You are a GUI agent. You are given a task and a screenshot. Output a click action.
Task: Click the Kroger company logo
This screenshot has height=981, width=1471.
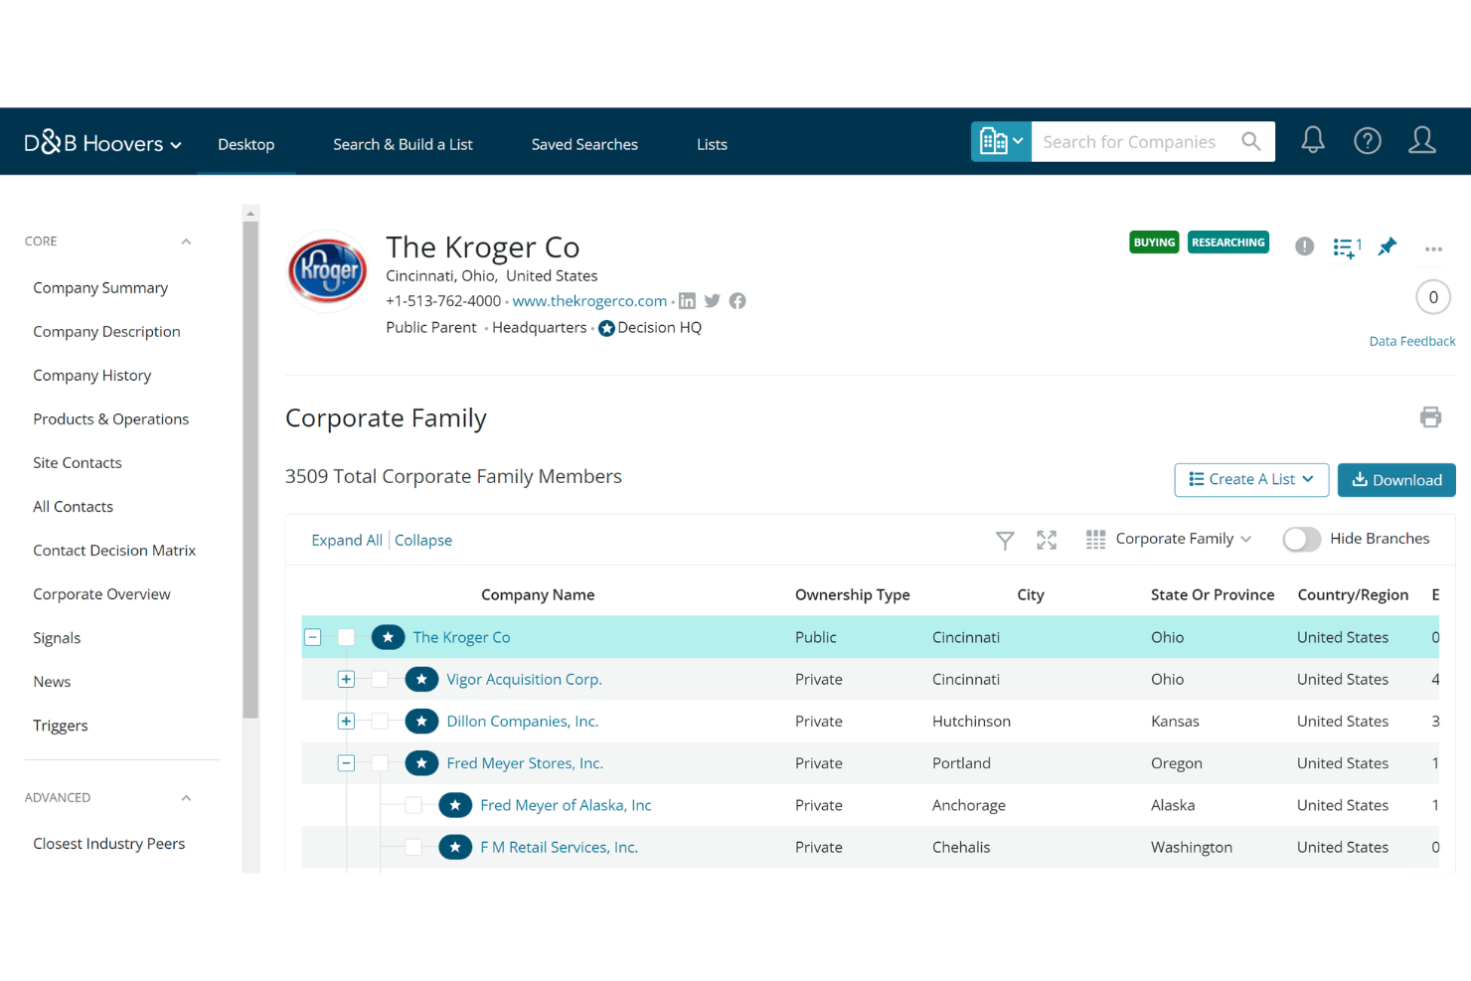pos(327,271)
